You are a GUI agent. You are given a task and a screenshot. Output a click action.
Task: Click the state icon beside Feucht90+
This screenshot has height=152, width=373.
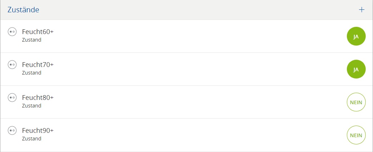click(12, 130)
